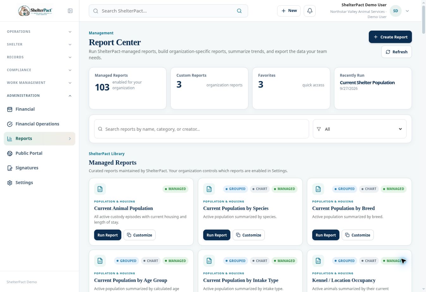Click the Current Population by Species document icon

click(x=209, y=189)
